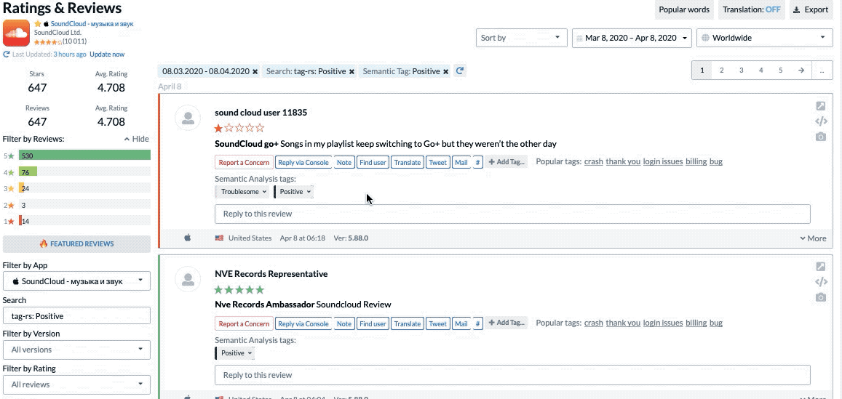This screenshot has width=842, height=399.
Task: Click the # button on NVE Records Representative review
Action: (478, 323)
